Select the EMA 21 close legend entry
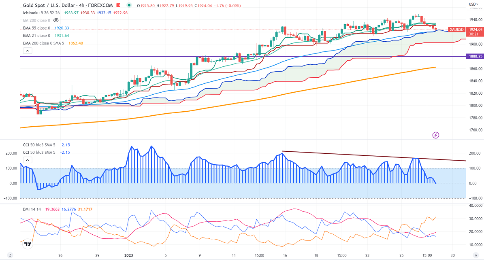This screenshot has height=261, width=484. click(36, 36)
